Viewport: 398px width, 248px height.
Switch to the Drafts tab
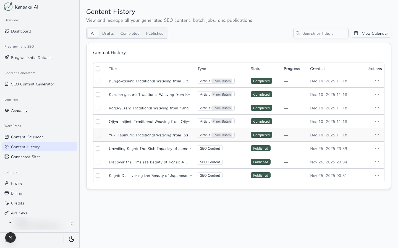click(x=108, y=33)
